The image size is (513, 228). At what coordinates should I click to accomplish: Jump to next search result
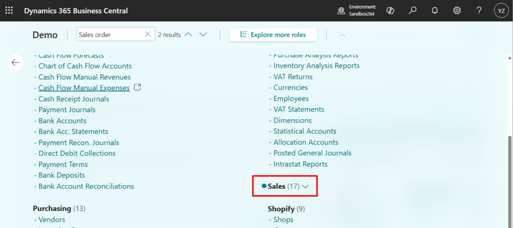[x=203, y=34]
